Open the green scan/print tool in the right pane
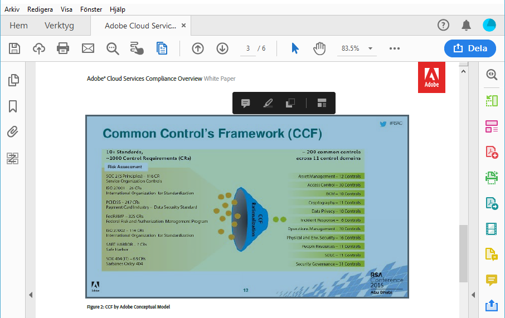The image size is (505, 318). coord(492,178)
